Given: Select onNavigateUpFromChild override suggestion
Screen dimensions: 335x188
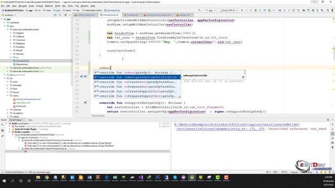Looking at the screenshot, I should pos(137,77).
